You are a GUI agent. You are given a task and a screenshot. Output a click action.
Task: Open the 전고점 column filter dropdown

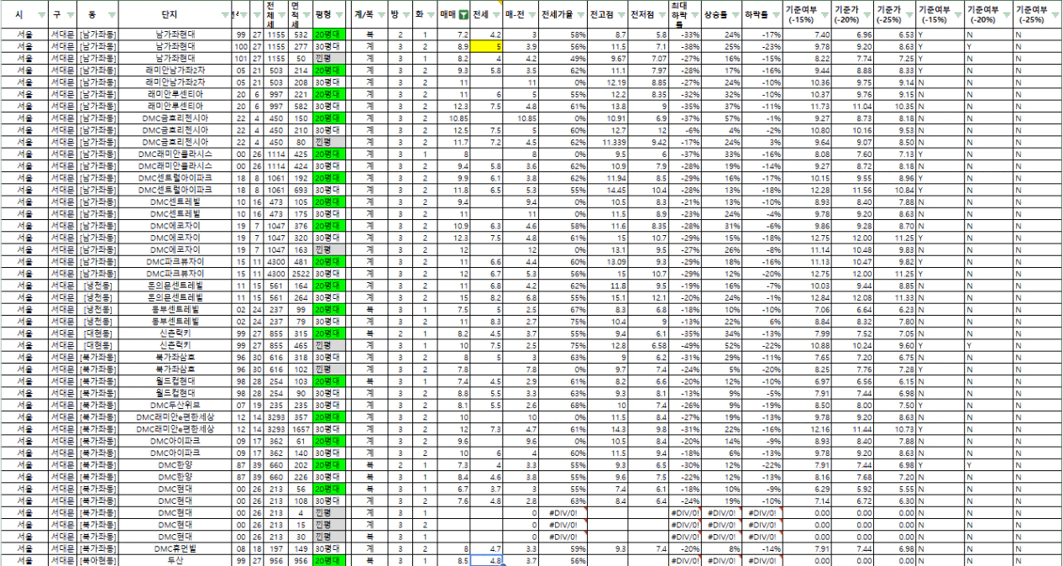click(x=620, y=16)
